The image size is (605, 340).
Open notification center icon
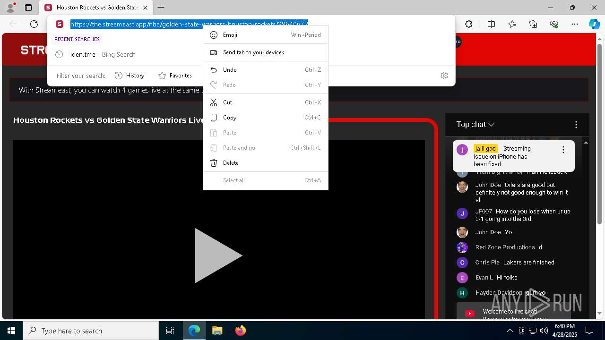589,331
